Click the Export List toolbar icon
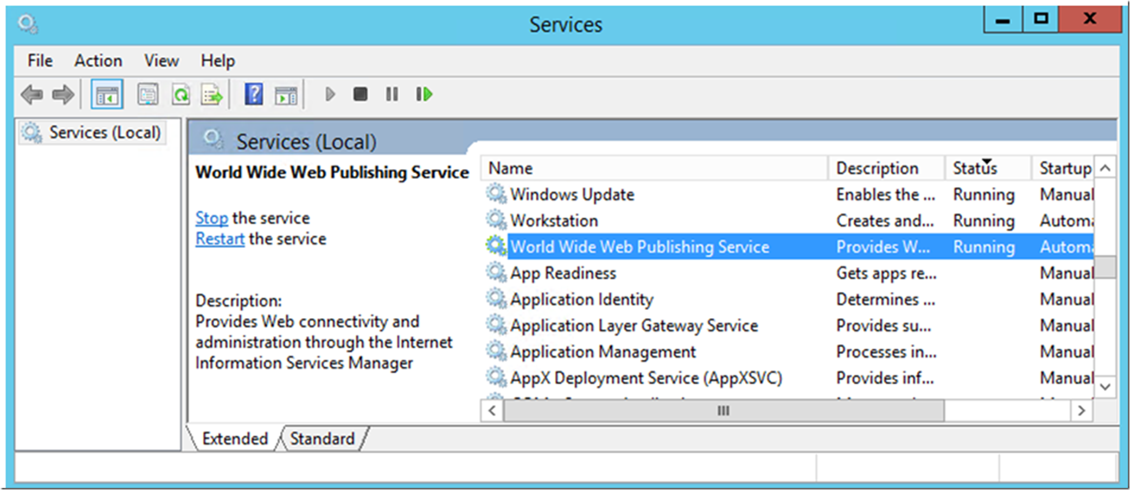This screenshot has height=490, width=1130. click(212, 95)
